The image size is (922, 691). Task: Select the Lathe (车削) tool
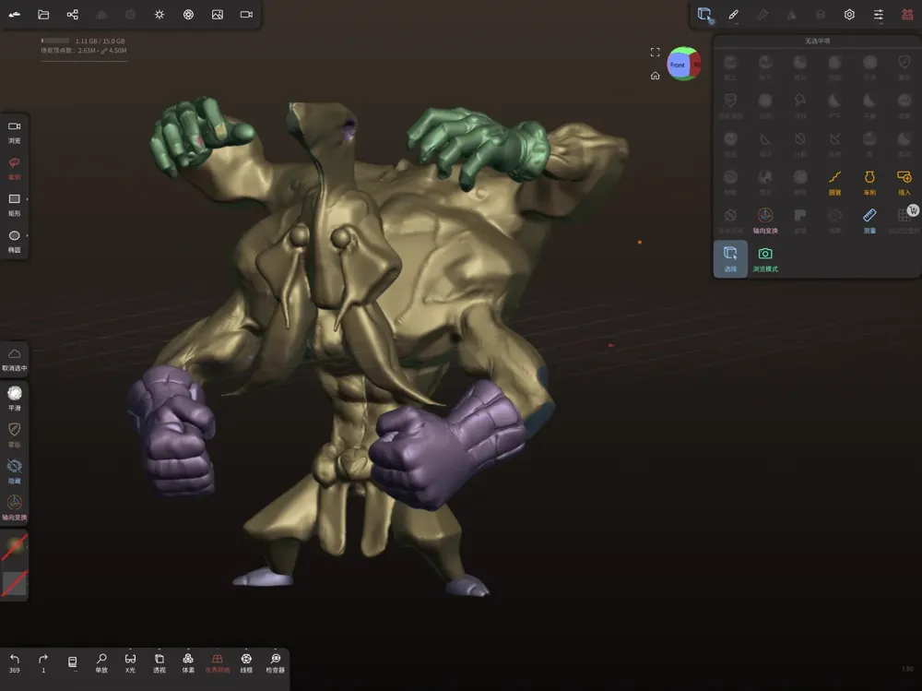pos(869,183)
